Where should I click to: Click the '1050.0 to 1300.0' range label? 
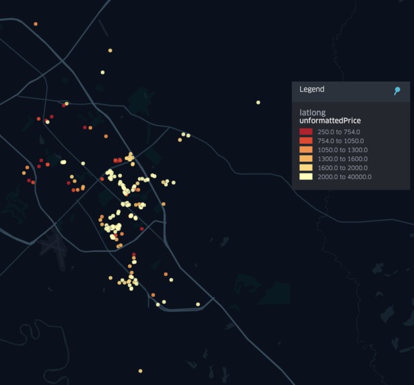point(343,150)
